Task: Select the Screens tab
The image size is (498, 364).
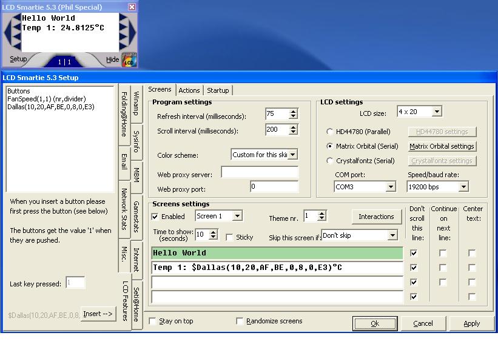Action: pyautogui.click(x=160, y=90)
